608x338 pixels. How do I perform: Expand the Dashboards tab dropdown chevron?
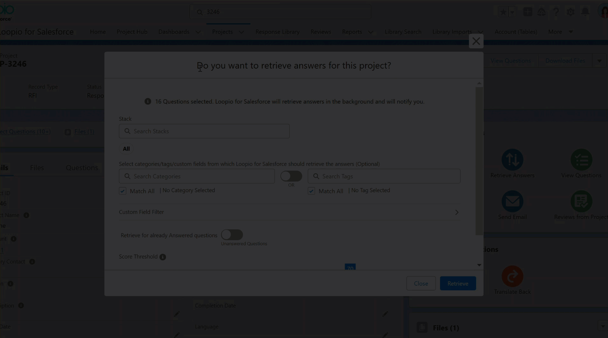click(198, 32)
